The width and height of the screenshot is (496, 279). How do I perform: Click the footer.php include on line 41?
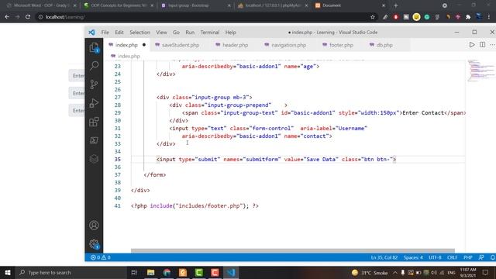point(195,205)
